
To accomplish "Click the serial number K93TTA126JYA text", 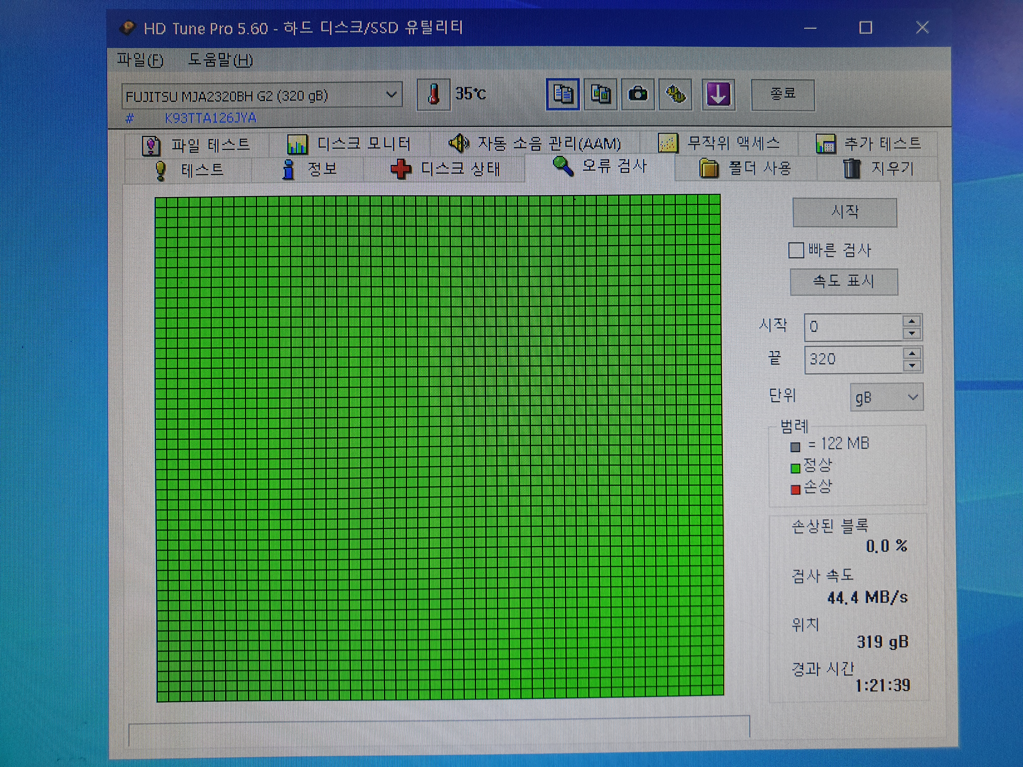I will tap(211, 118).
